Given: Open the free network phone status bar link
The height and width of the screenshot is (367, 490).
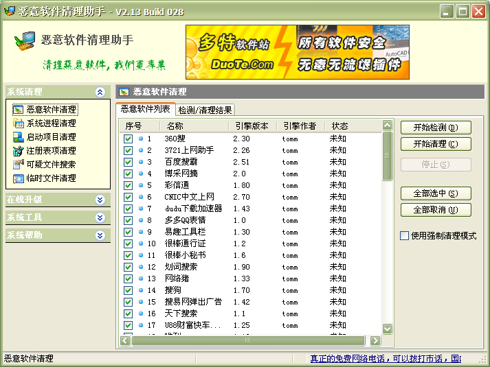Looking at the screenshot, I should tap(386, 359).
